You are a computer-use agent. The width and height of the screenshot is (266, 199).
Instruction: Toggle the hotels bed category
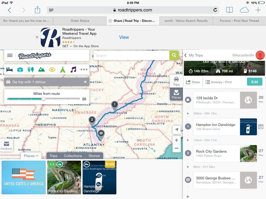point(10,69)
